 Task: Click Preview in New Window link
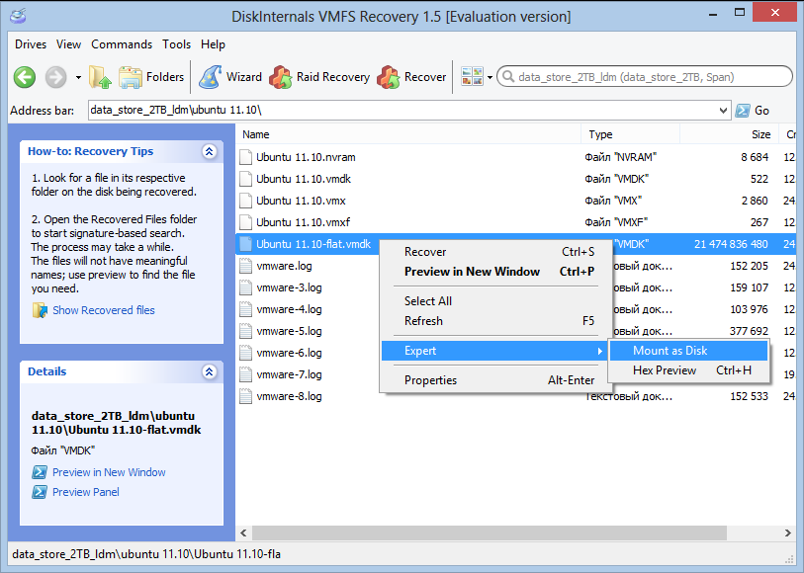109,472
